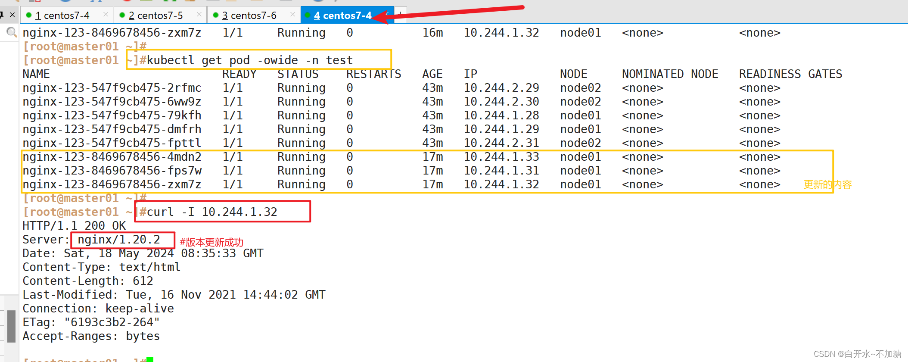Click 'Content-Length: 612' line
Viewport: 908px width, 362px height.
(x=88, y=281)
